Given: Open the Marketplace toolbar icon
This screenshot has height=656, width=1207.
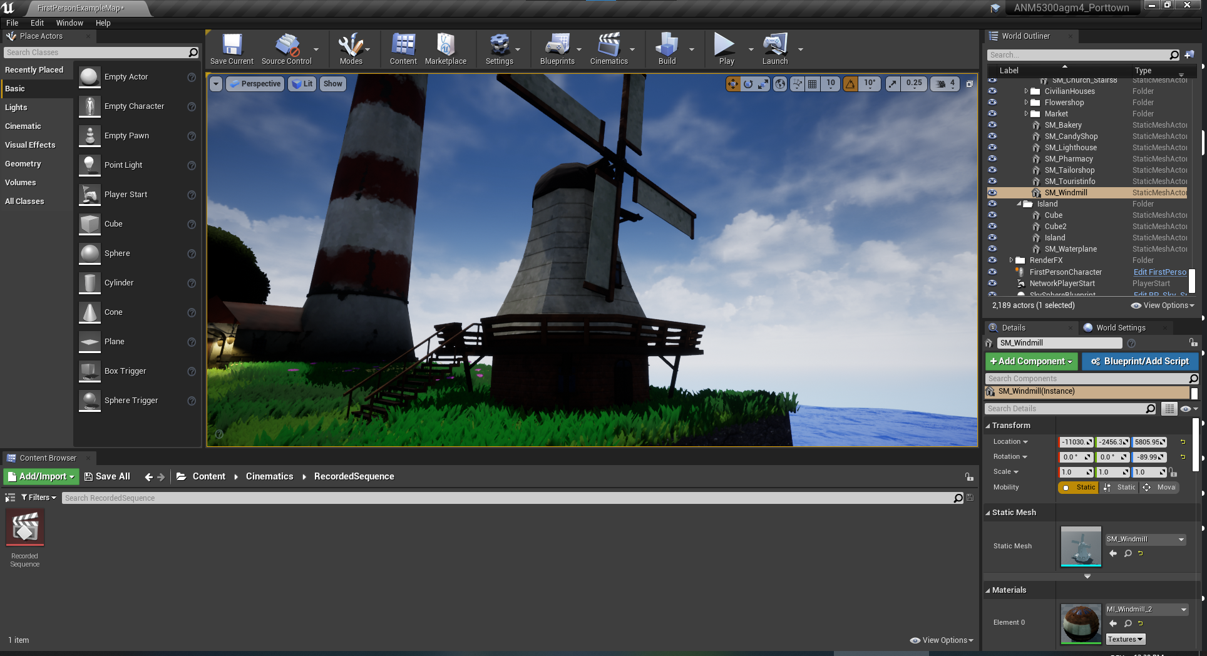Looking at the screenshot, I should [446, 49].
